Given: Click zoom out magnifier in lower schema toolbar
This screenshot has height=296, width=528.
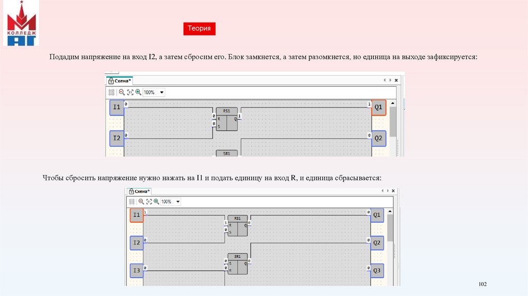Looking at the screenshot, I should 141,202.
